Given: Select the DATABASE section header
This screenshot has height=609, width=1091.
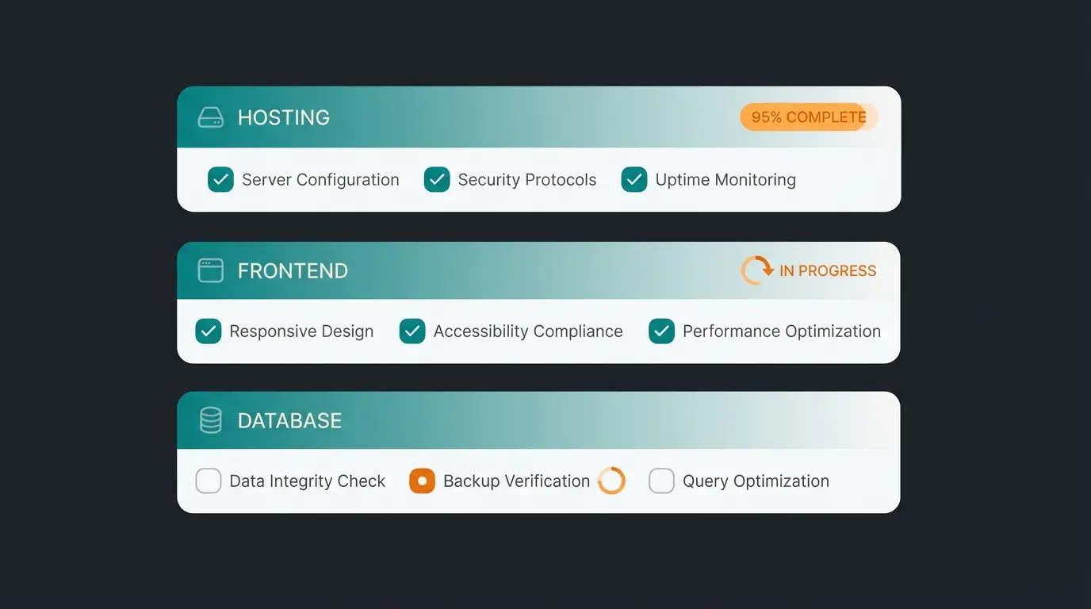Looking at the screenshot, I should (289, 420).
